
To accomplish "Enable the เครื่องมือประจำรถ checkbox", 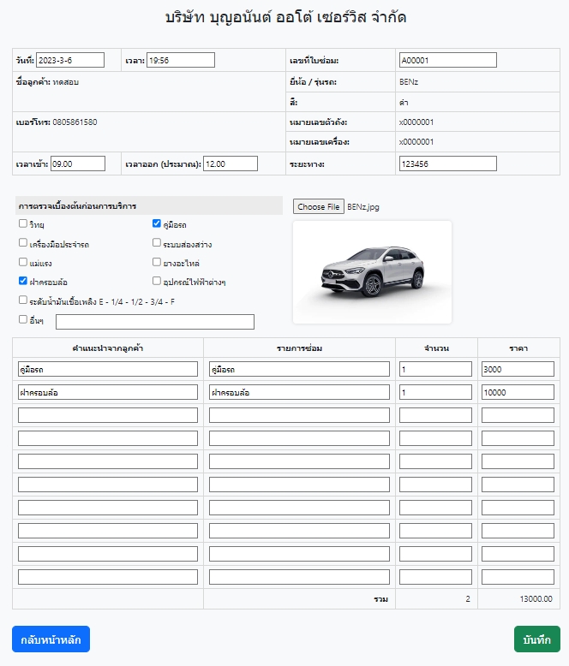I will pyautogui.click(x=23, y=243).
